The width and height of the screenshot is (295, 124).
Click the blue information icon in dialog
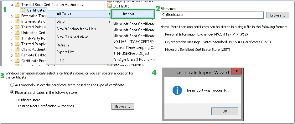coord(177,90)
